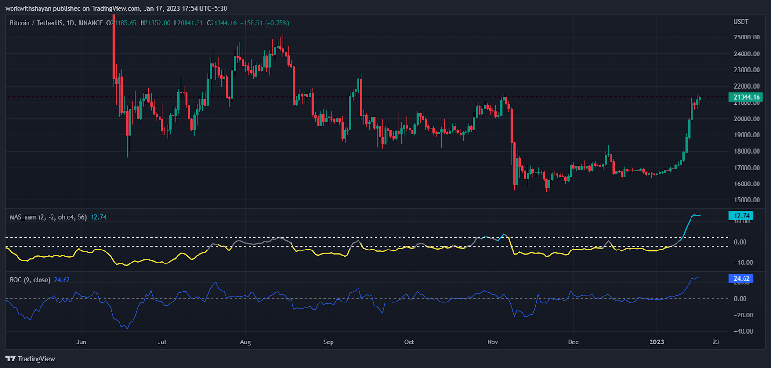
Task: Click the Jun label on time axis
Action: click(x=81, y=342)
